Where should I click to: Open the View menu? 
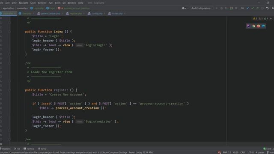coord(14,3)
